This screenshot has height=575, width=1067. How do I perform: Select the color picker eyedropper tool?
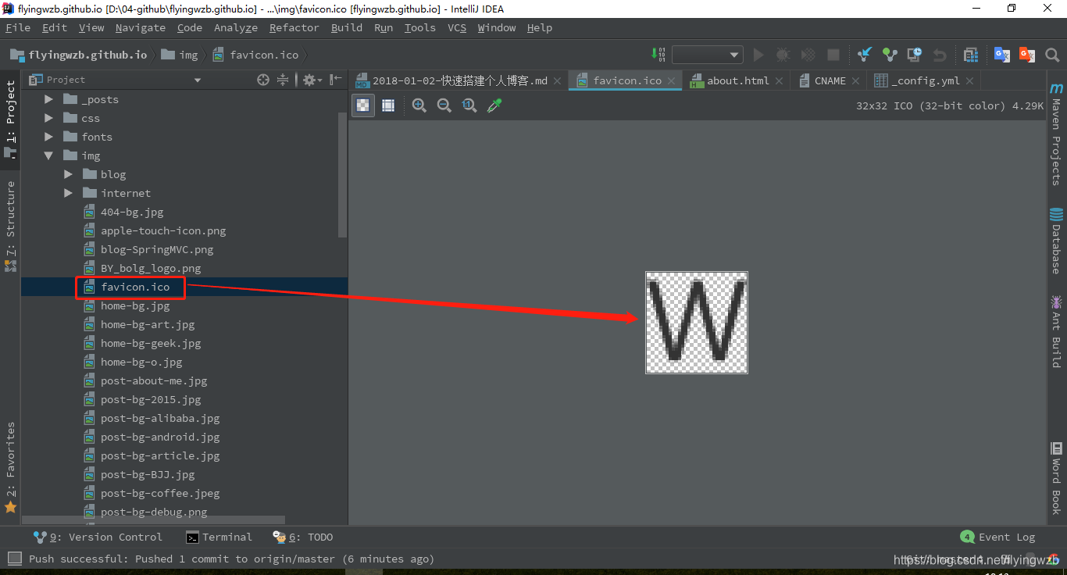tap(494, 105)
